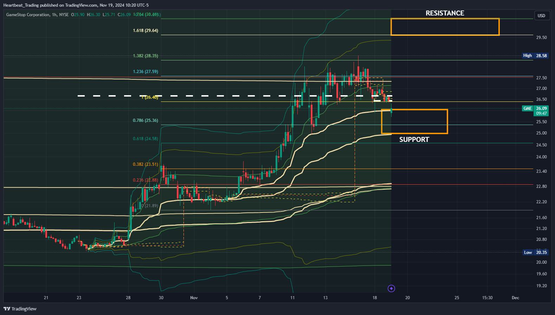
Task: Click the TradingView logo at bottom left
Action: pos(20,309)
